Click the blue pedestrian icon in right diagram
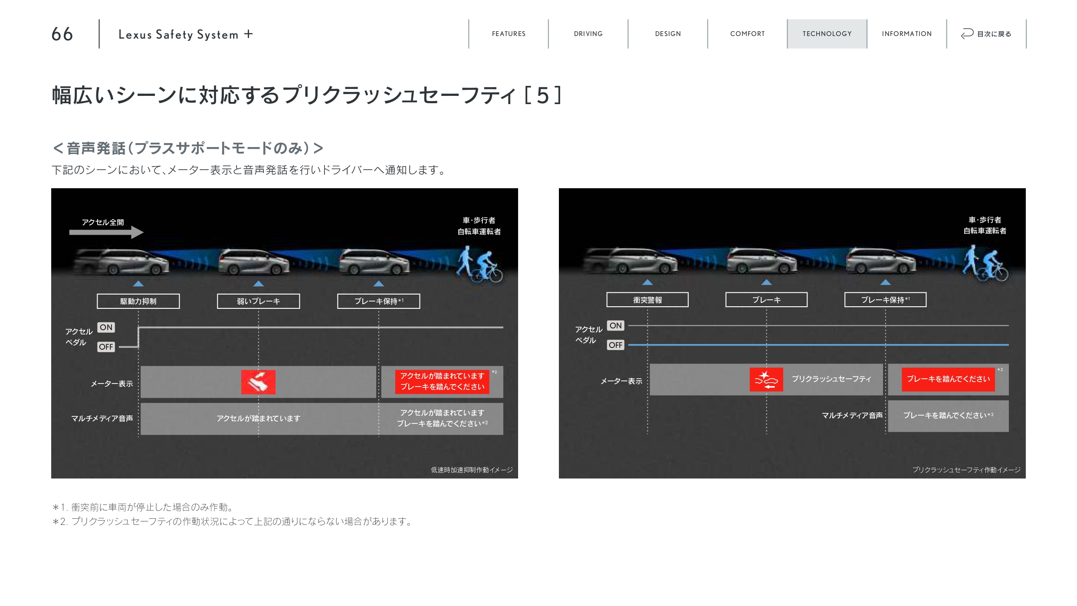Viewport: 1077px width, 606px height. [971, 259]
